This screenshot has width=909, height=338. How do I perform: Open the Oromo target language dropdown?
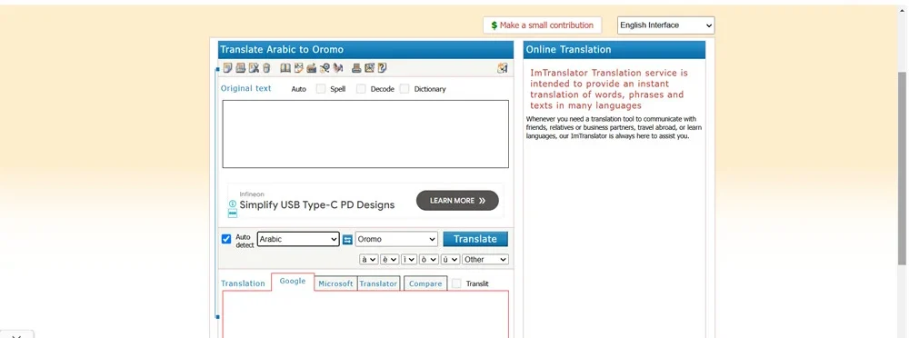pyautogui.click(x=396, y=239)
